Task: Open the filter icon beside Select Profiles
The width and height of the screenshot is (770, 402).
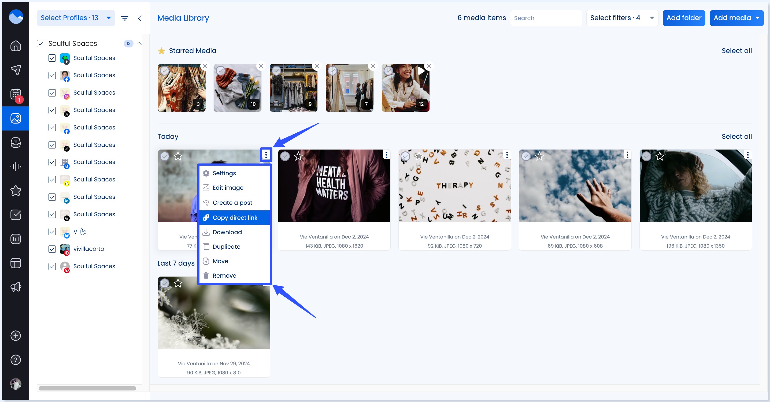Action: [125, 18]
